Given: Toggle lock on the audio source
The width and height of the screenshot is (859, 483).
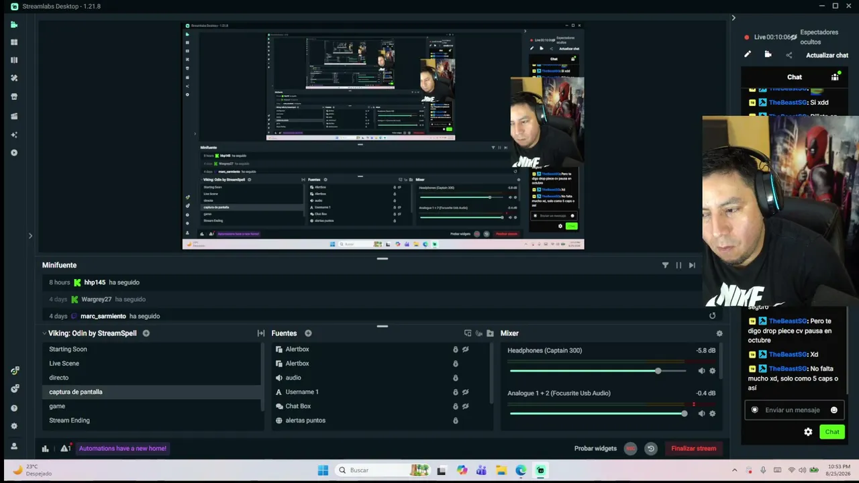Looking at the screenshot, I should click(455, 378).
